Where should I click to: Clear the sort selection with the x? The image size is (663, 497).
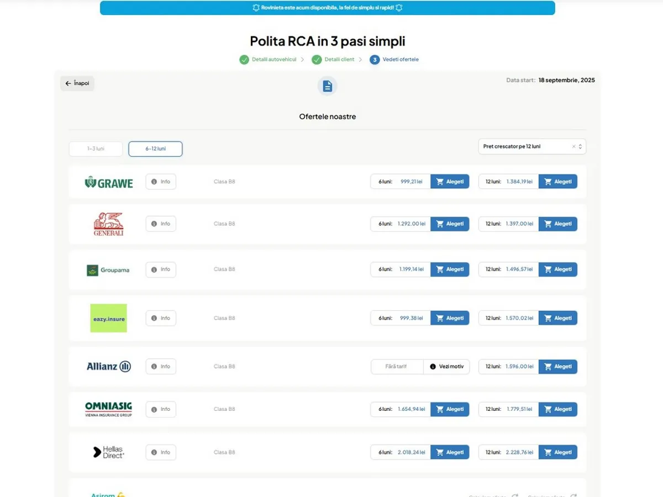pyautogui.click(x=573, y=146)
